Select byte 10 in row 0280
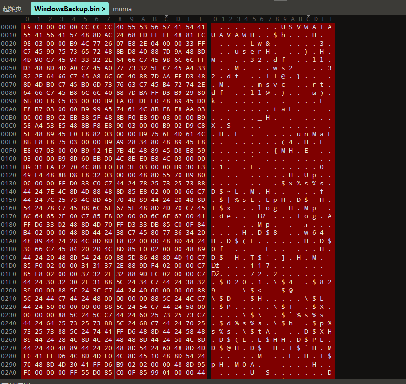 pyautogui.click(x=155, y=356)
